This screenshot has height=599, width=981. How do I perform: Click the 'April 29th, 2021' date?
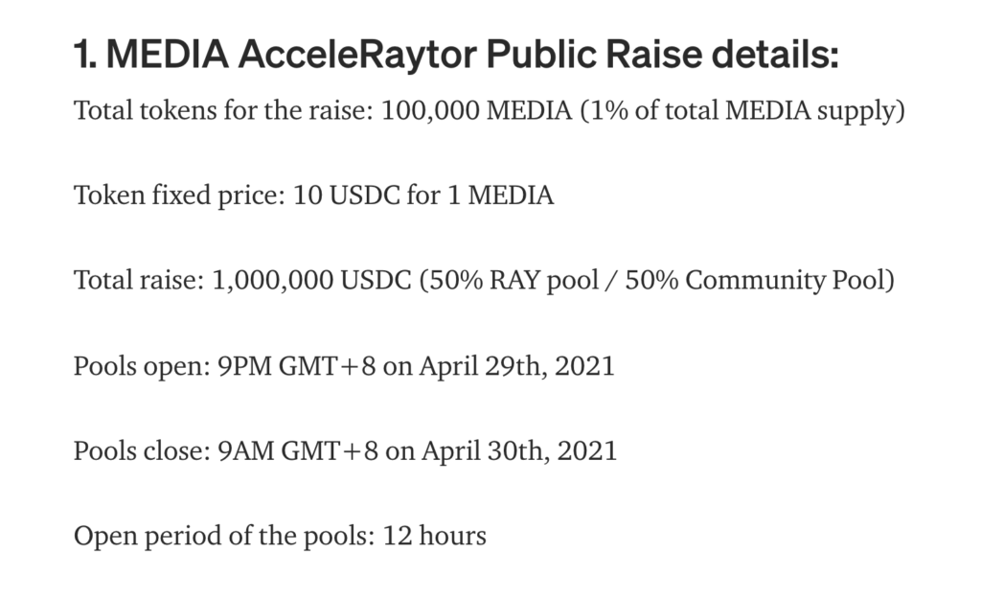click(x=517, y=366)
